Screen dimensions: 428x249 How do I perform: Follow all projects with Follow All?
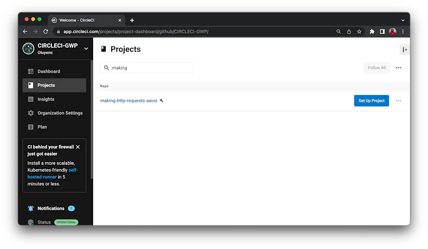[376, 67]
